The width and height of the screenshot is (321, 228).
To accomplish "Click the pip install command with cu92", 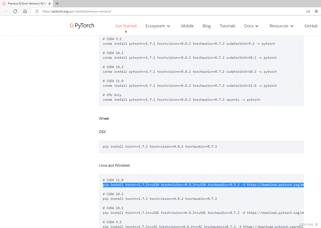I will pos(203,226).
